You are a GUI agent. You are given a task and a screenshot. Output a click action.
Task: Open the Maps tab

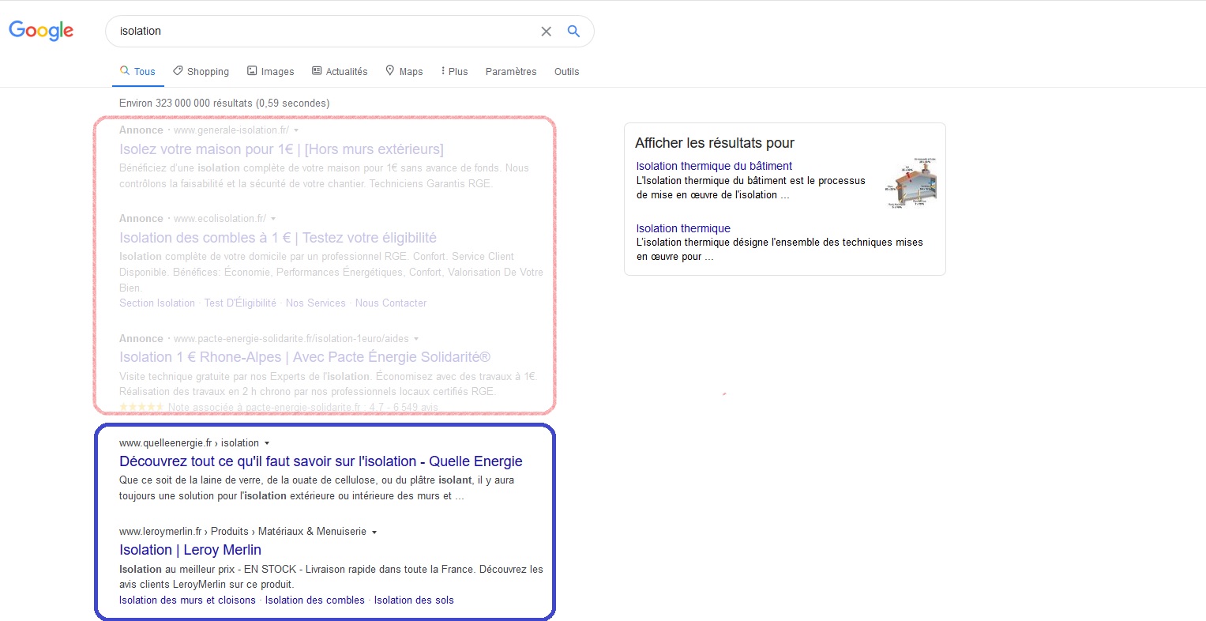pyautogui.click(x=404, y=71)
